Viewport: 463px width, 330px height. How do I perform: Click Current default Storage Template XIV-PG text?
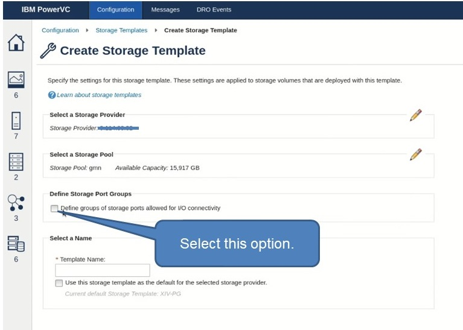coord(123,294)
